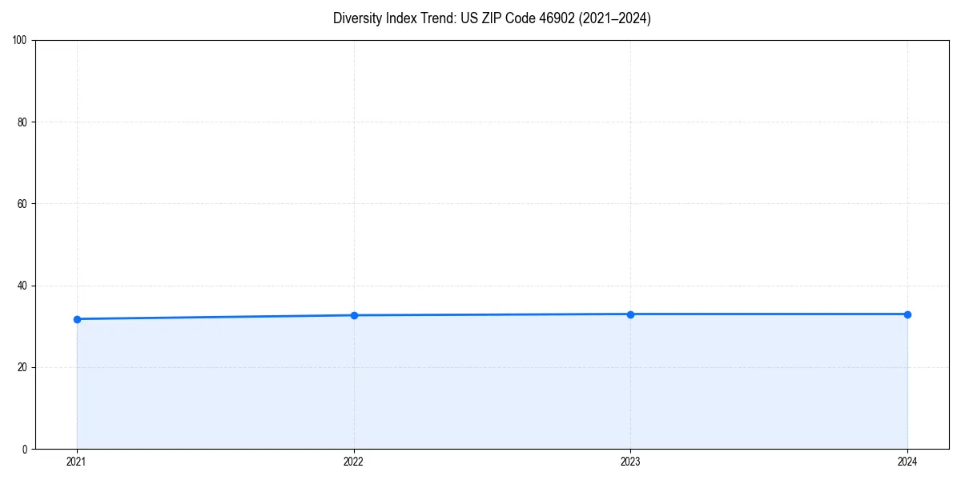Click the bottom x-axis line
The width and height of the screenshot is (961, 480).
(x=493, y=448)
